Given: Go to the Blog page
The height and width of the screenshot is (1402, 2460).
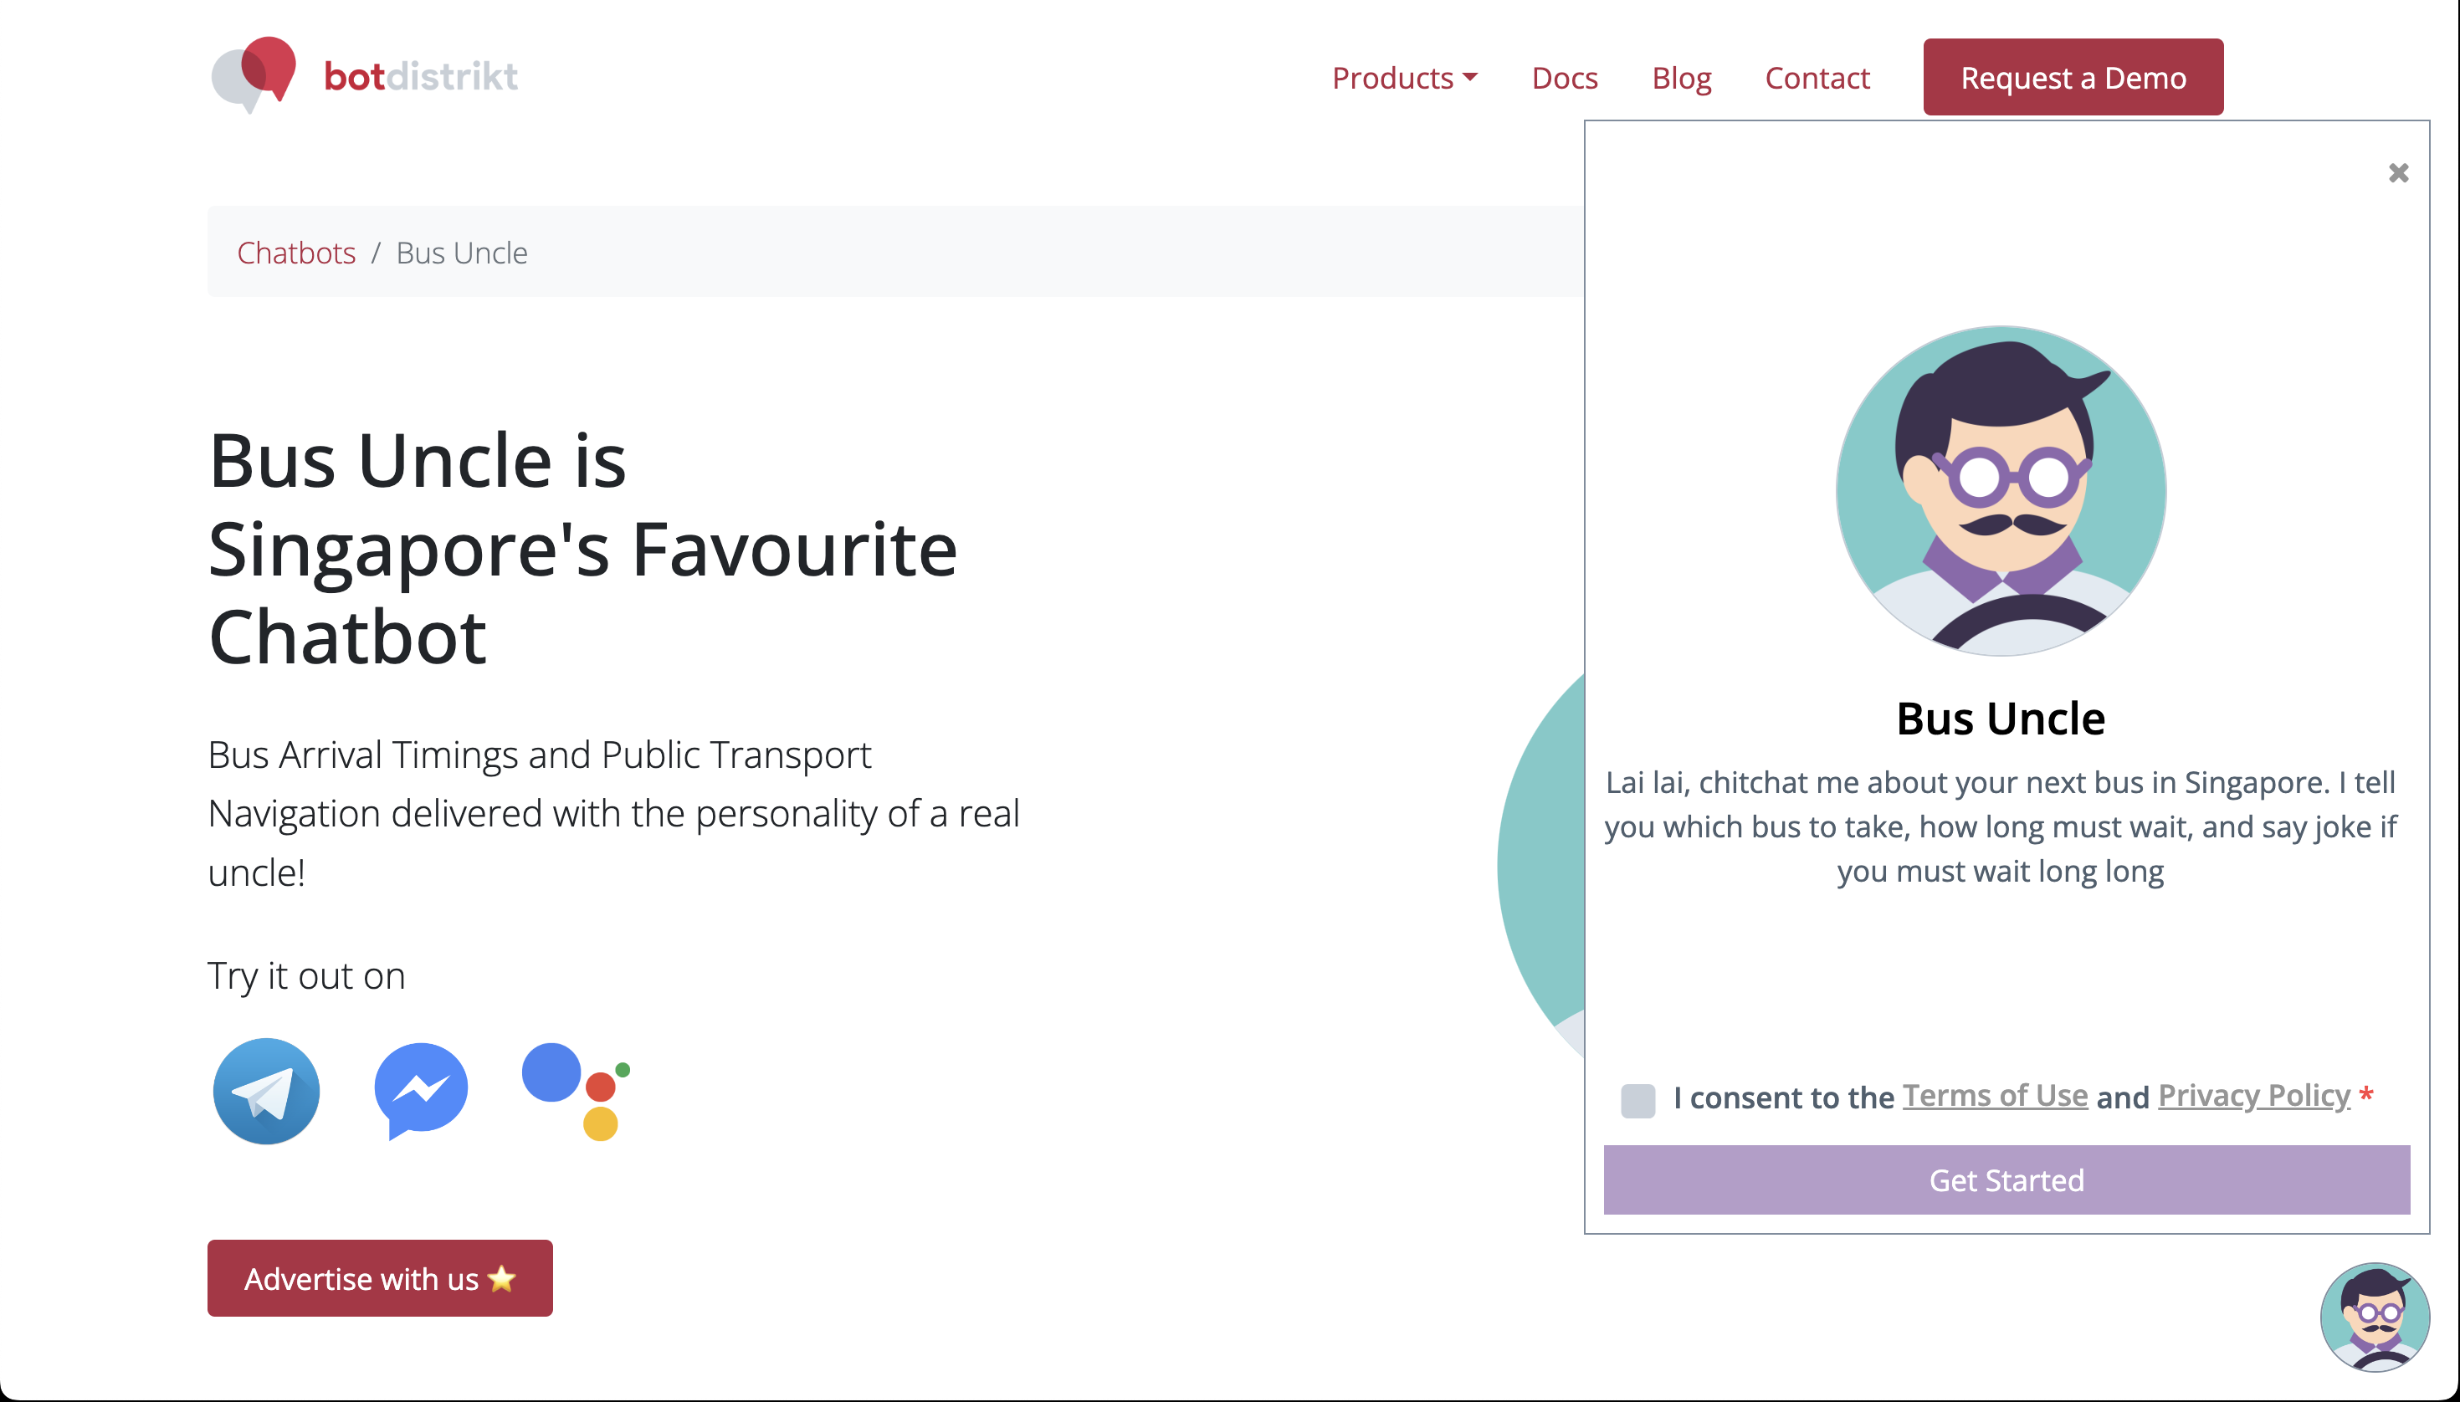Looking at the screenshot, I should (x=1681, y=78).
